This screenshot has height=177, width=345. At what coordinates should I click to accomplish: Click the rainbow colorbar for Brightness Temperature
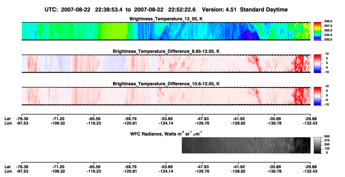[317, 31]
